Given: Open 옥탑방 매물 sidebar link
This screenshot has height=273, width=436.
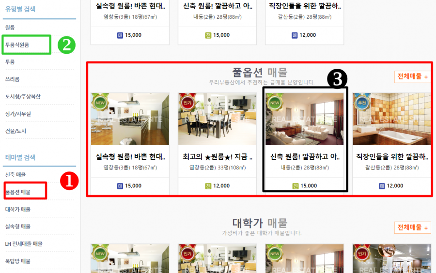Looking at the screenshot, I should 18,261.
